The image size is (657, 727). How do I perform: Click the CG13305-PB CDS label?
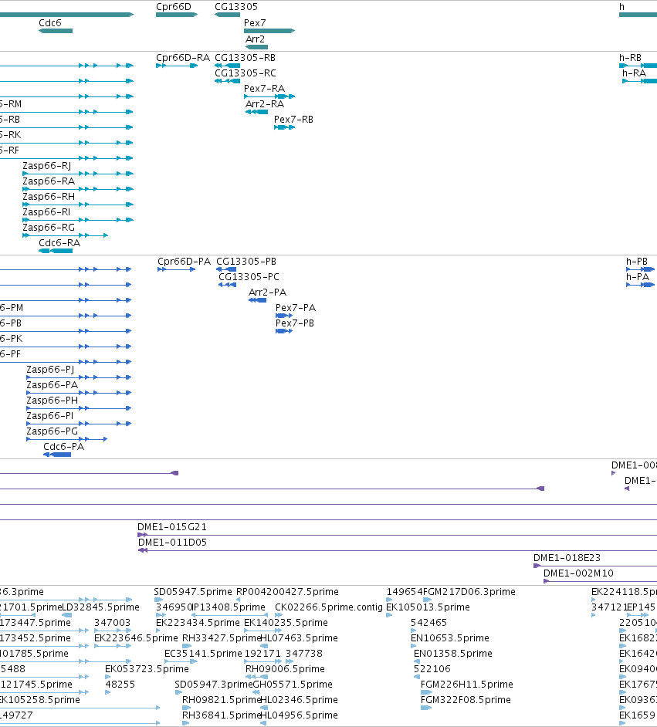246,262
